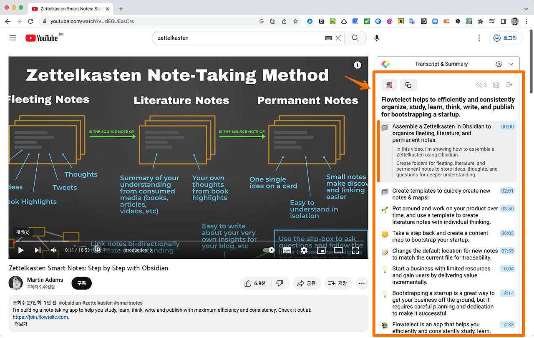Jump to timestamp 06:03
The width and height of the screenshot is (534, 338).
507,233
